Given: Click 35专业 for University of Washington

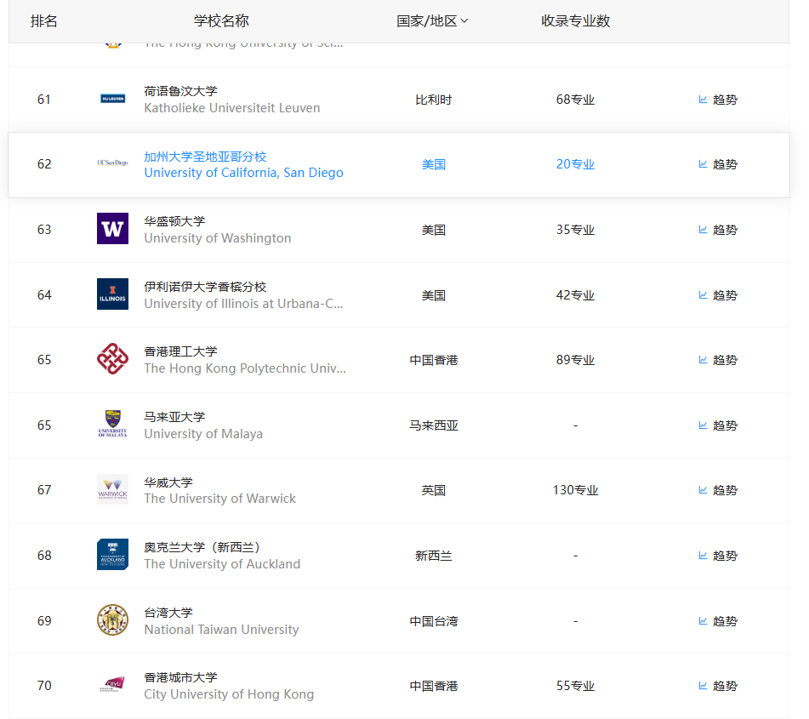Looking at the screenshot, I should 575,230.
